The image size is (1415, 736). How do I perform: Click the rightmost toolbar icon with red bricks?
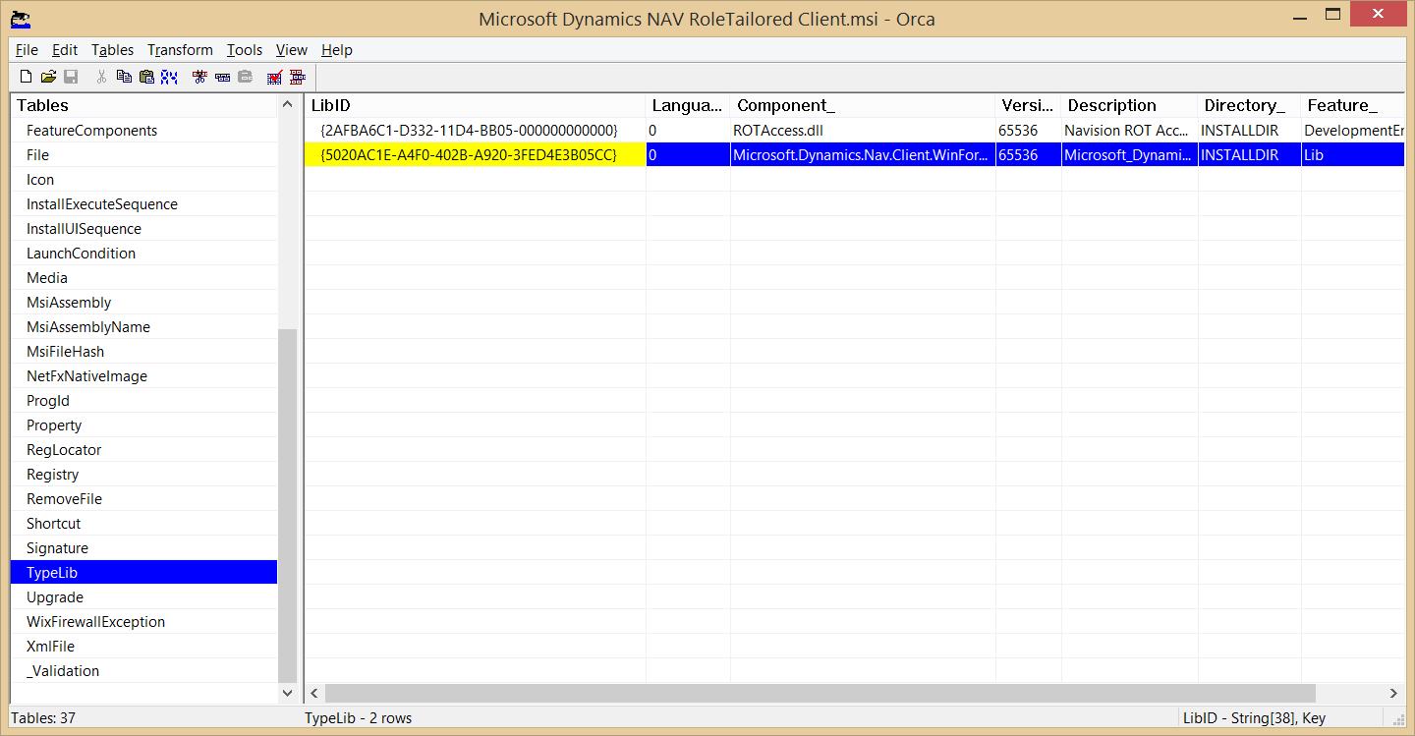297,77
